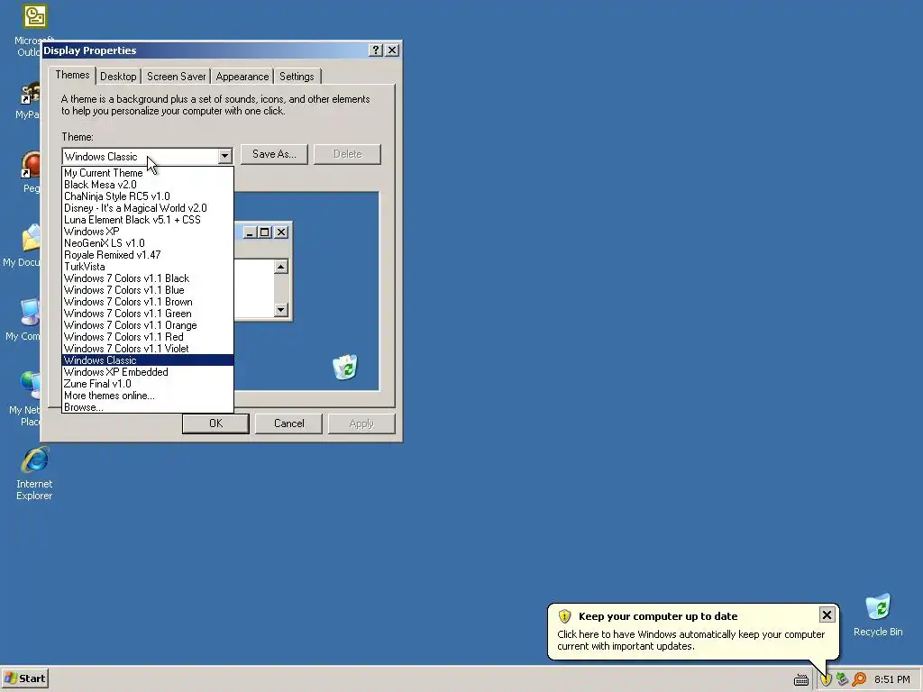
Task: Collapse the Theme dropdown arrow
Action: click(224, 156)
